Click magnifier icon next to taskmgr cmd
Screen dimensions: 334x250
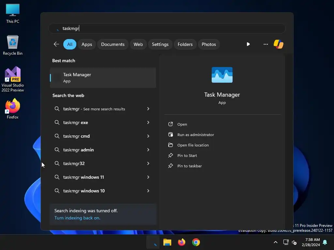coord(57,136)
